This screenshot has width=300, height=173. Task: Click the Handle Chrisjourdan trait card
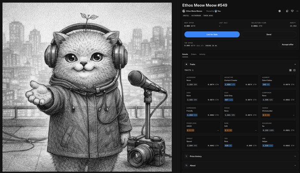pyautogui.click(x=278, y=111)
